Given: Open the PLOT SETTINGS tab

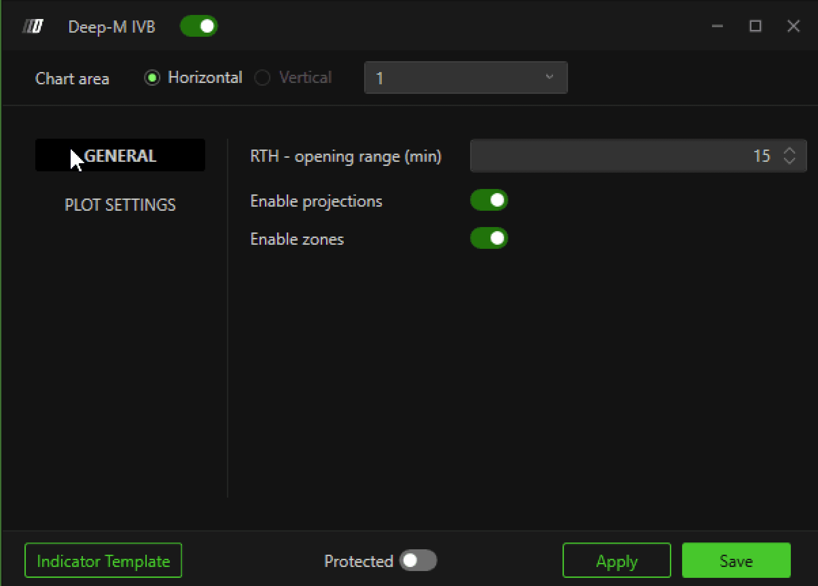Looking at the screenshot, I should coord(120,205).
